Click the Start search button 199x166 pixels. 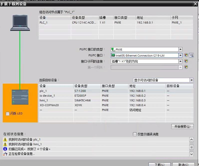(x=182, y=126)
